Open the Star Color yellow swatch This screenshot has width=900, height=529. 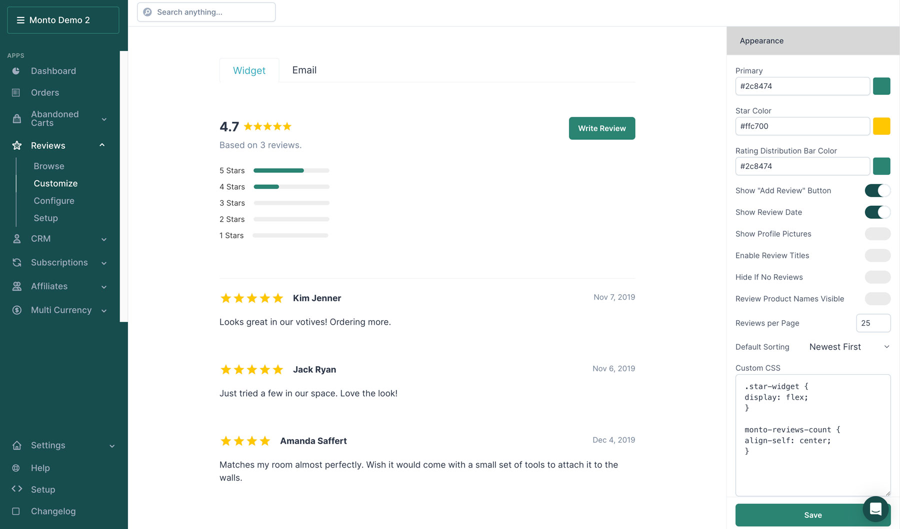[x=881, y=126]
